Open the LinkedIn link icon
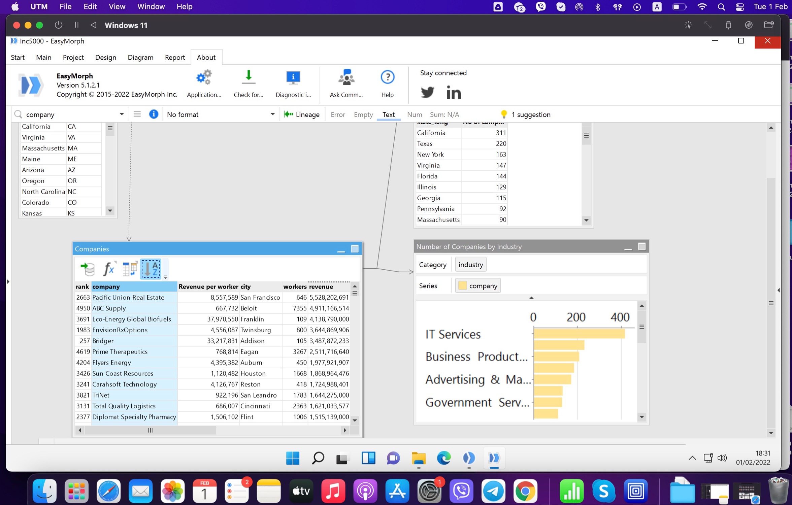 point(454,92)
